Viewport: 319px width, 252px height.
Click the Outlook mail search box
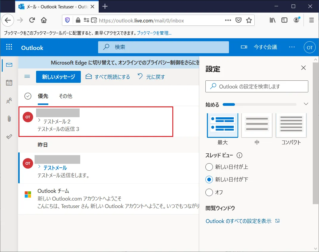(163, 47)
